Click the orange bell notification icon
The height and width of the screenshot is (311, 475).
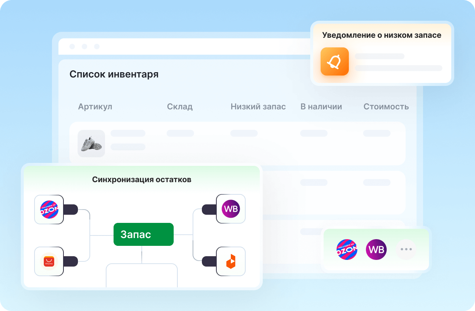335,61
